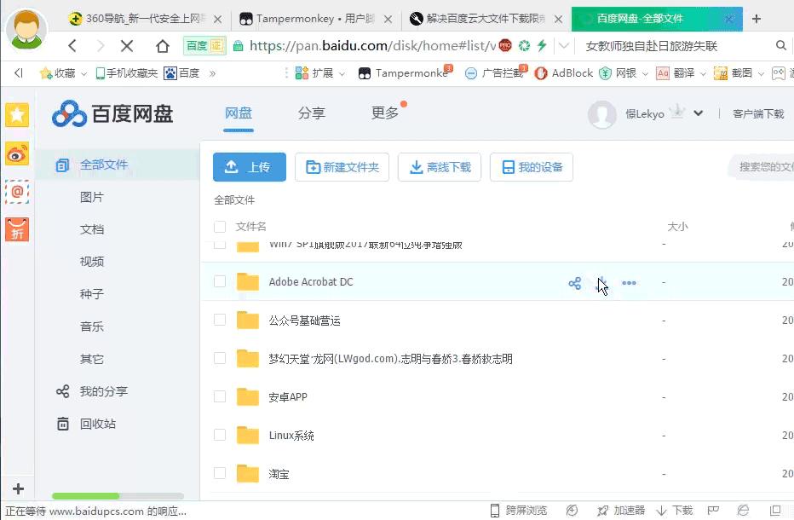Click the green loading progress bar
The width and height of the screenshot is (794, 520).
pos(85,495)
